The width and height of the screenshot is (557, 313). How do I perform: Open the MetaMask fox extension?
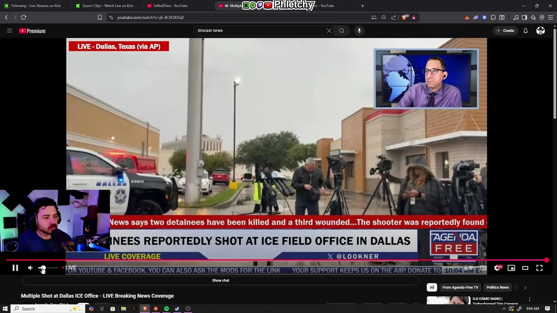click(x=467, y=17)
